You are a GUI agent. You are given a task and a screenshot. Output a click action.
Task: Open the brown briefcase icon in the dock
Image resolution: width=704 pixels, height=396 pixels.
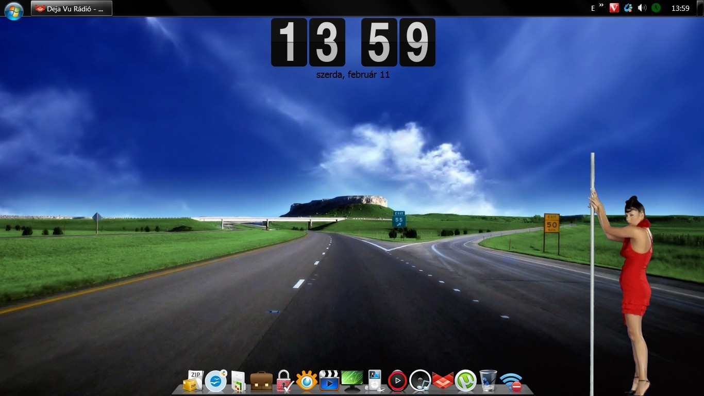(x=261, y=382)
